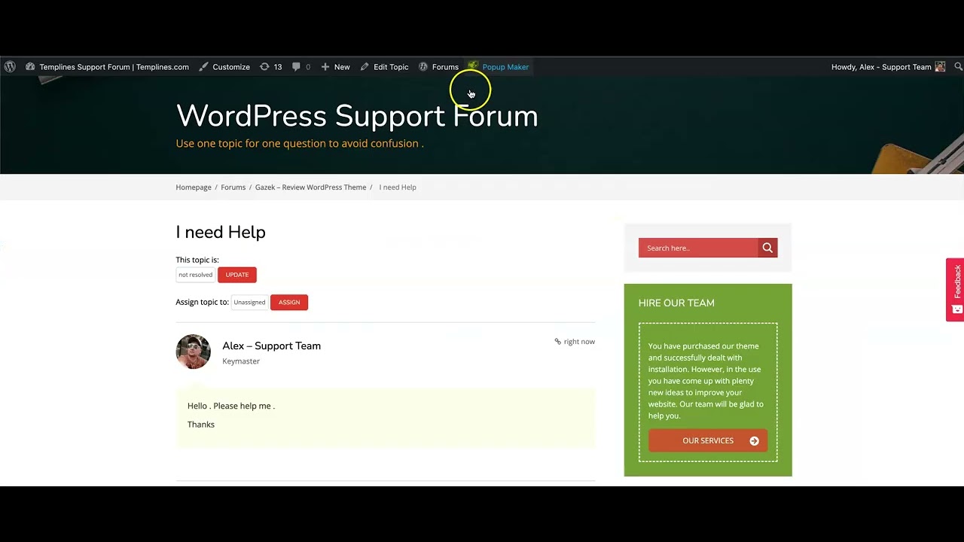Focus the 'Search here..' input field

coord(698,248)
